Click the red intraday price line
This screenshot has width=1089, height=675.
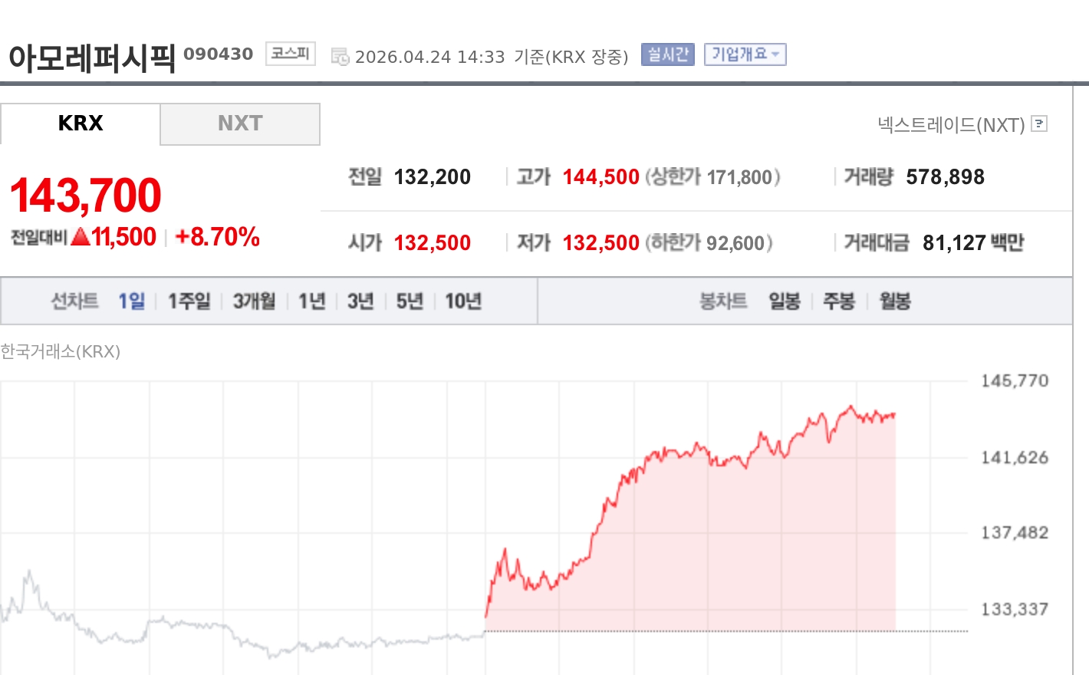[x=690, y=453]
